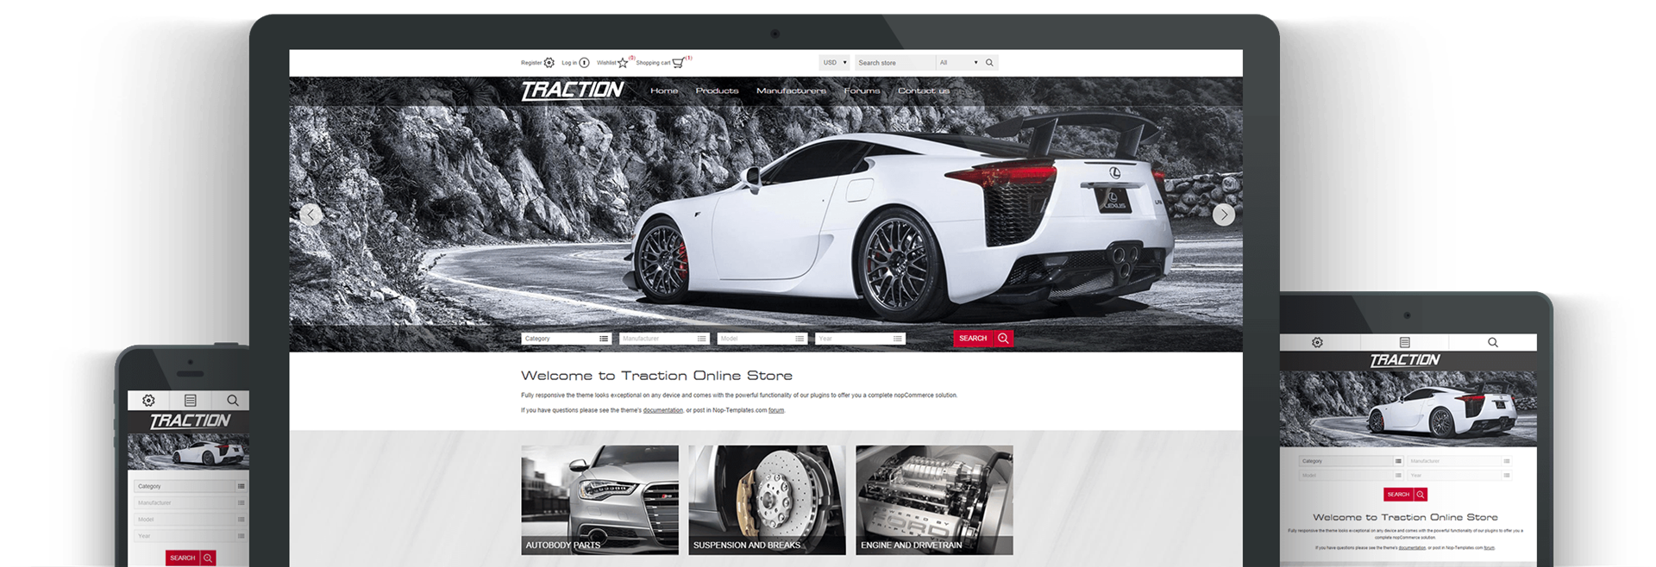
Task: Open the Engine and Drivetrain tile
Action: coord(934,500)
